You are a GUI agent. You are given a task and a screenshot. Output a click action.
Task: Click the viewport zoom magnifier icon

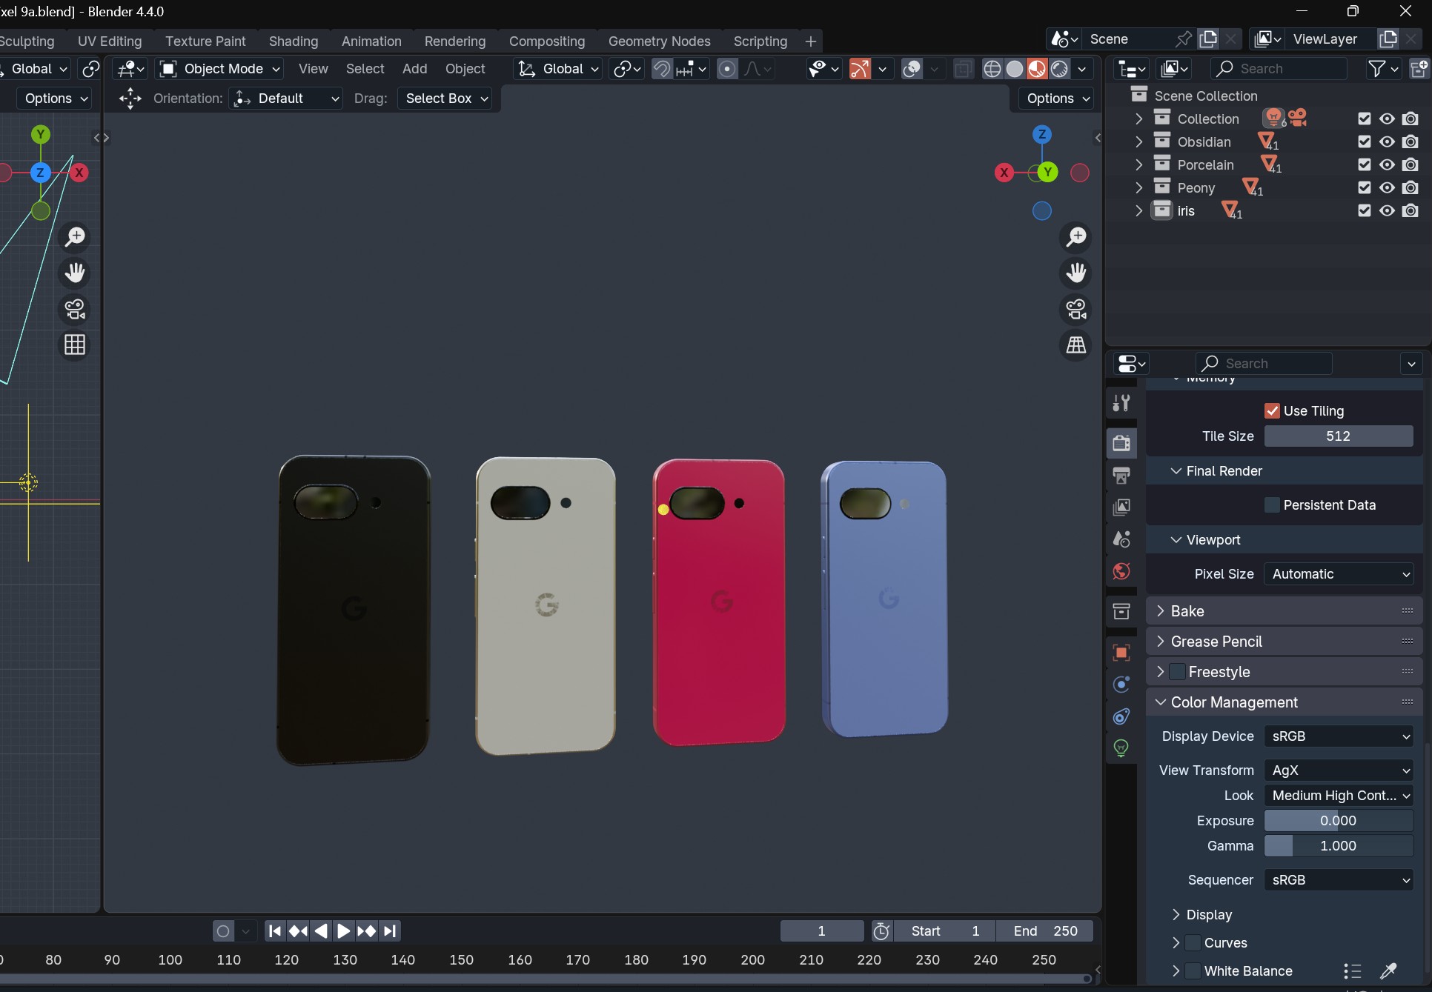coord(1076,237)
